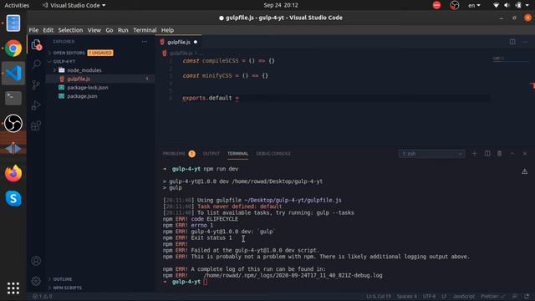Open the Files app in dock
The width and height of the screenshot is (535, 301).
pyautogui.click(x=13, y=23)
